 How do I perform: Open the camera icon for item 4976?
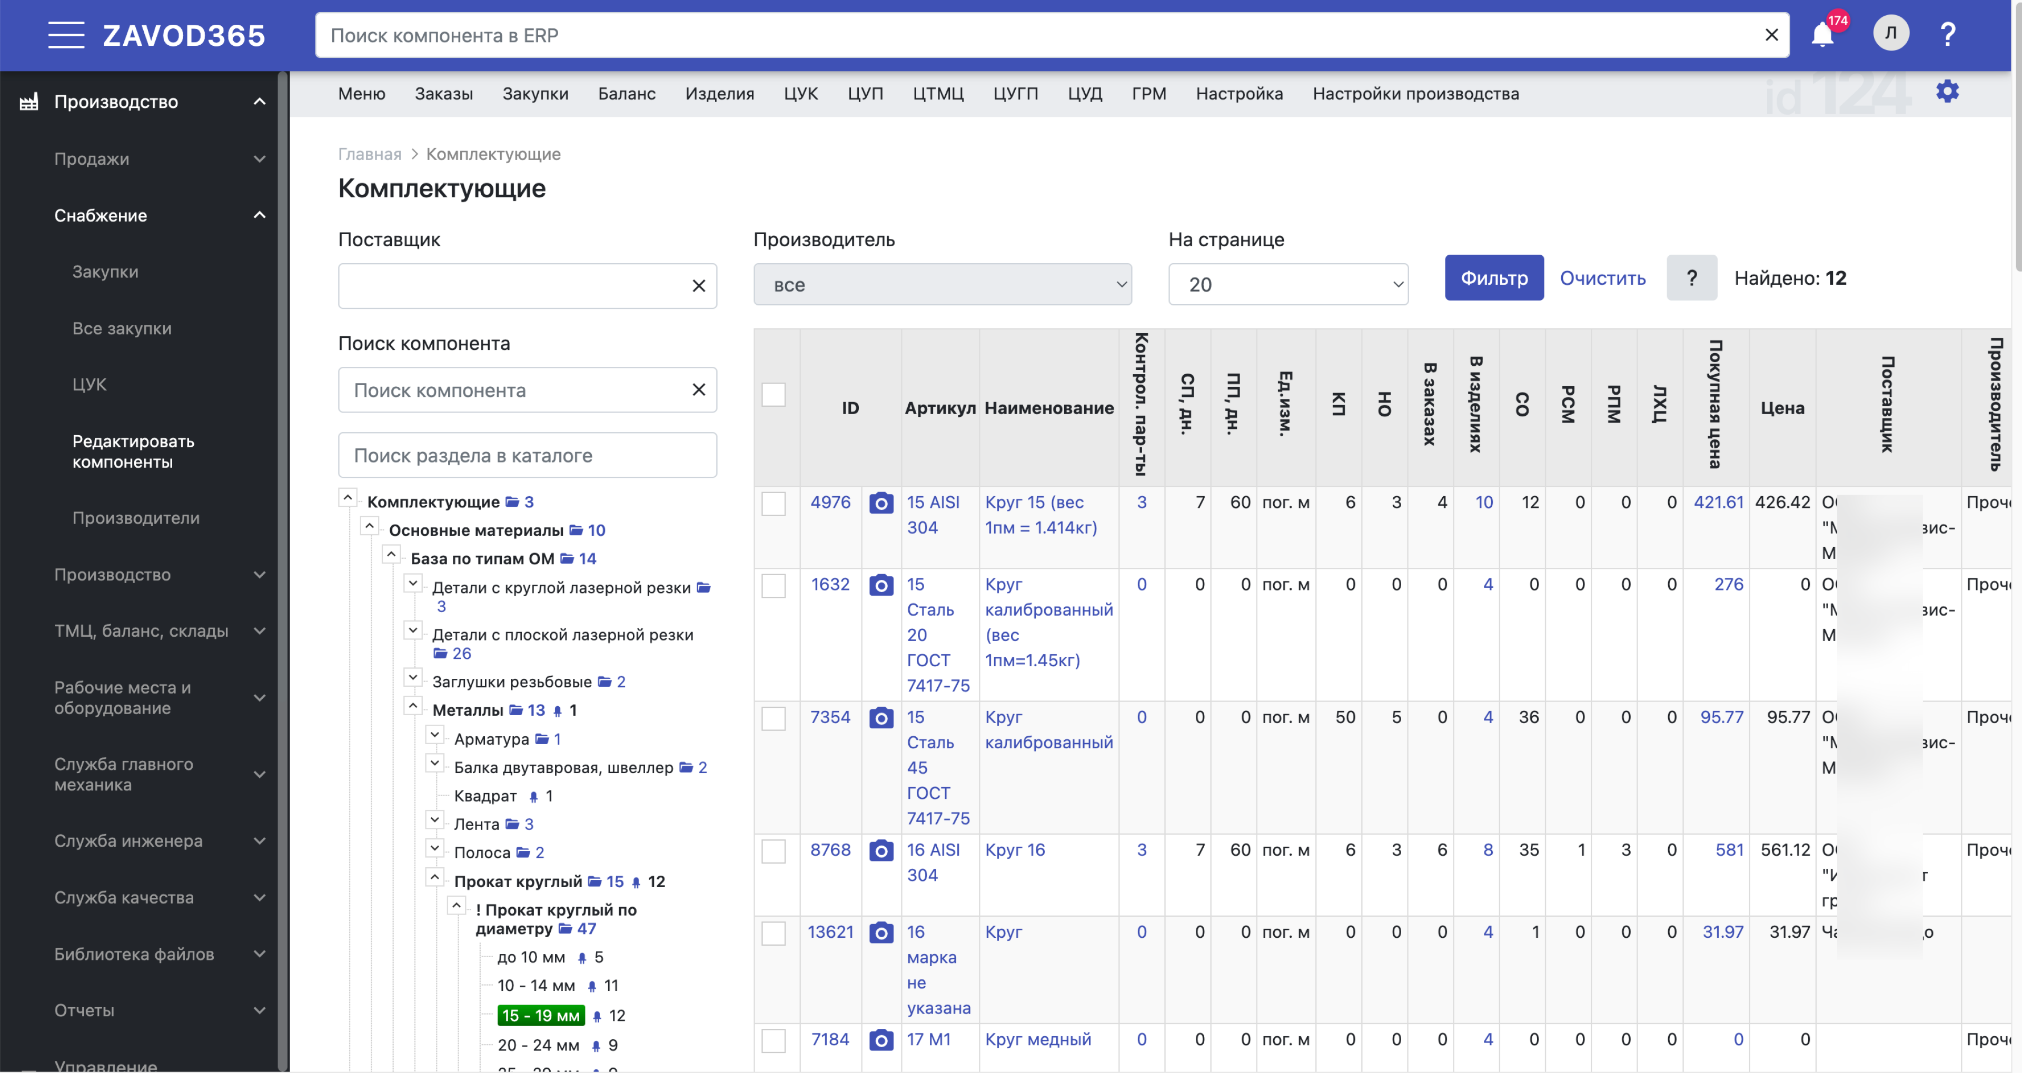881,504
